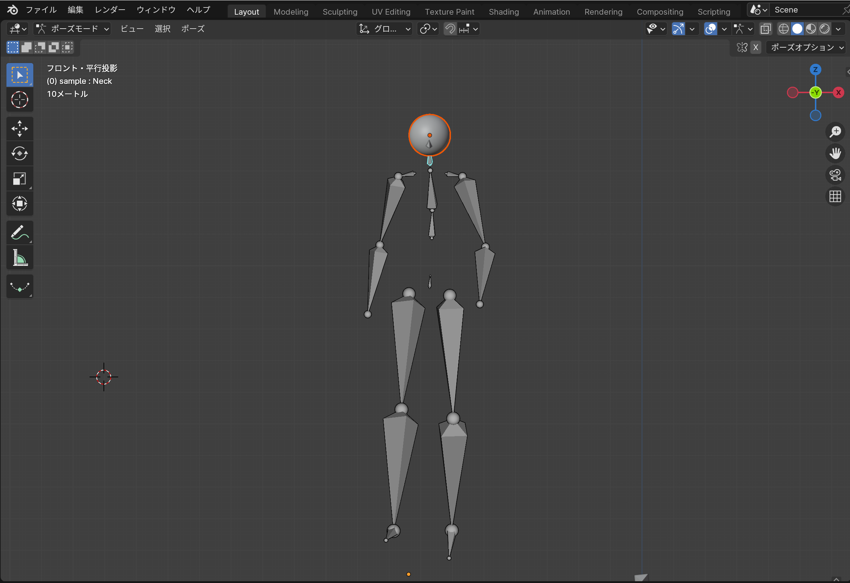Set selection mode to new selection
The width and height of the screenshot is (850, 583).
tap(13, 47)
